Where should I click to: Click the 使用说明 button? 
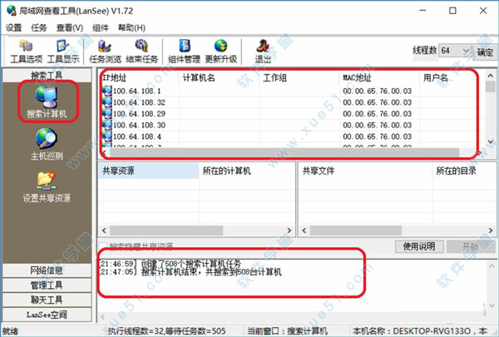point(418,246)
